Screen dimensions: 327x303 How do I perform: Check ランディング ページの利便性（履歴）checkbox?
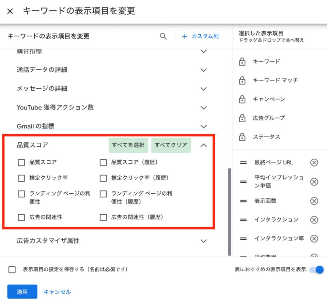point(103,194)
